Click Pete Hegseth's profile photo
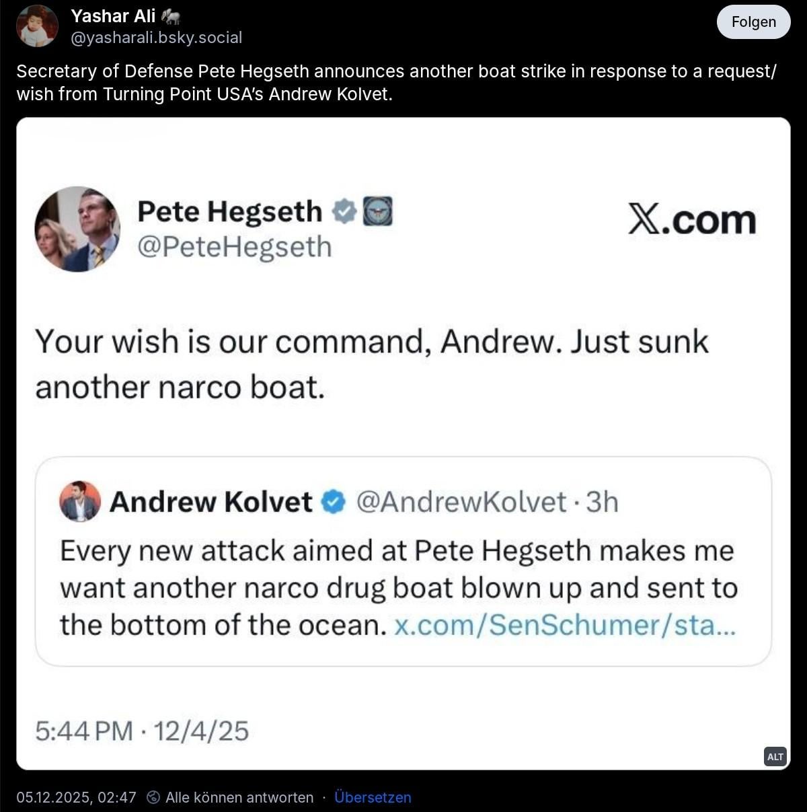 click(x=77, y=229)
